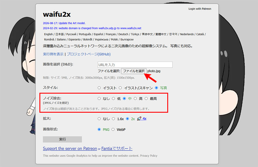
Task: Switch language to Română
Action: [x=49, y=39]
